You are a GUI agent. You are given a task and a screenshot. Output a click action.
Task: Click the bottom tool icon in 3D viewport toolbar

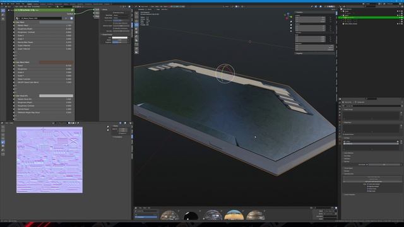(x=136, y=52)
